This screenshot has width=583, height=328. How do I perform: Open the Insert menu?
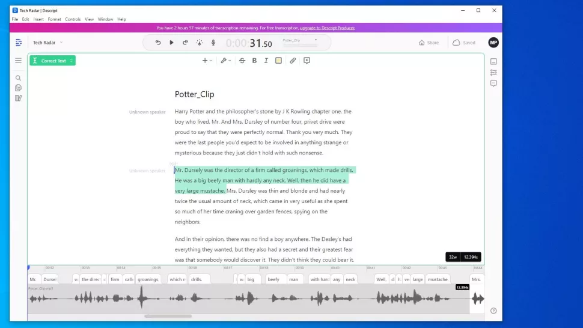coord(38,19)
